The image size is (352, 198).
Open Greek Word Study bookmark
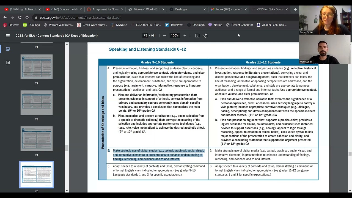pyautogui.click(x=92, y=25)
